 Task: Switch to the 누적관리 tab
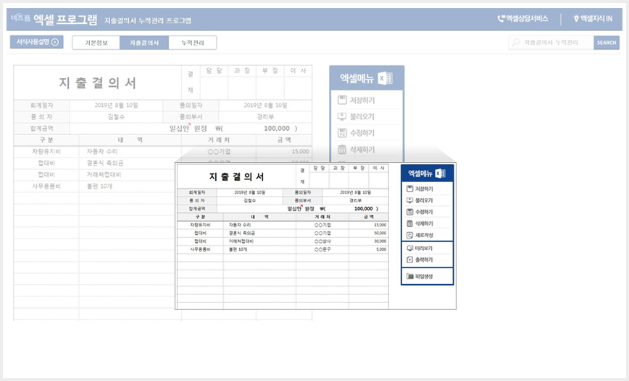(x=193, y=43)
